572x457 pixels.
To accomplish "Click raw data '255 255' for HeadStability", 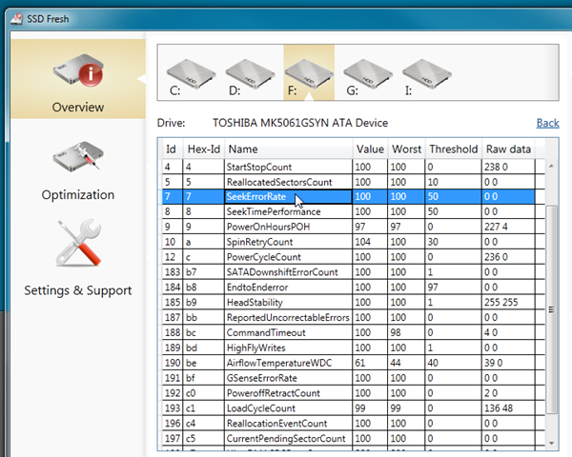I will pyautogui.click(x=500, y=303).
